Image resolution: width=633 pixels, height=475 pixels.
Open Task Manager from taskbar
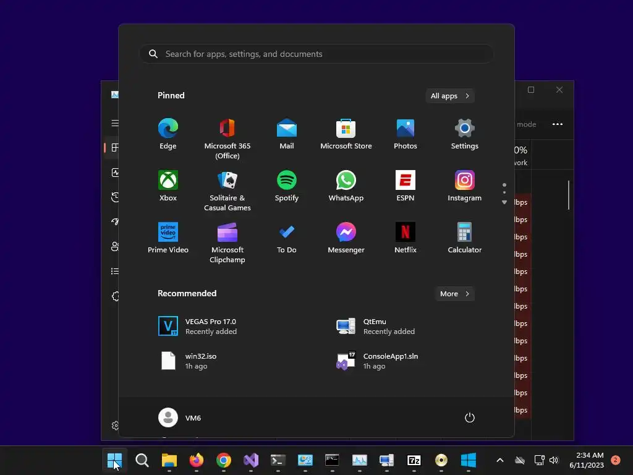[359, 460]
